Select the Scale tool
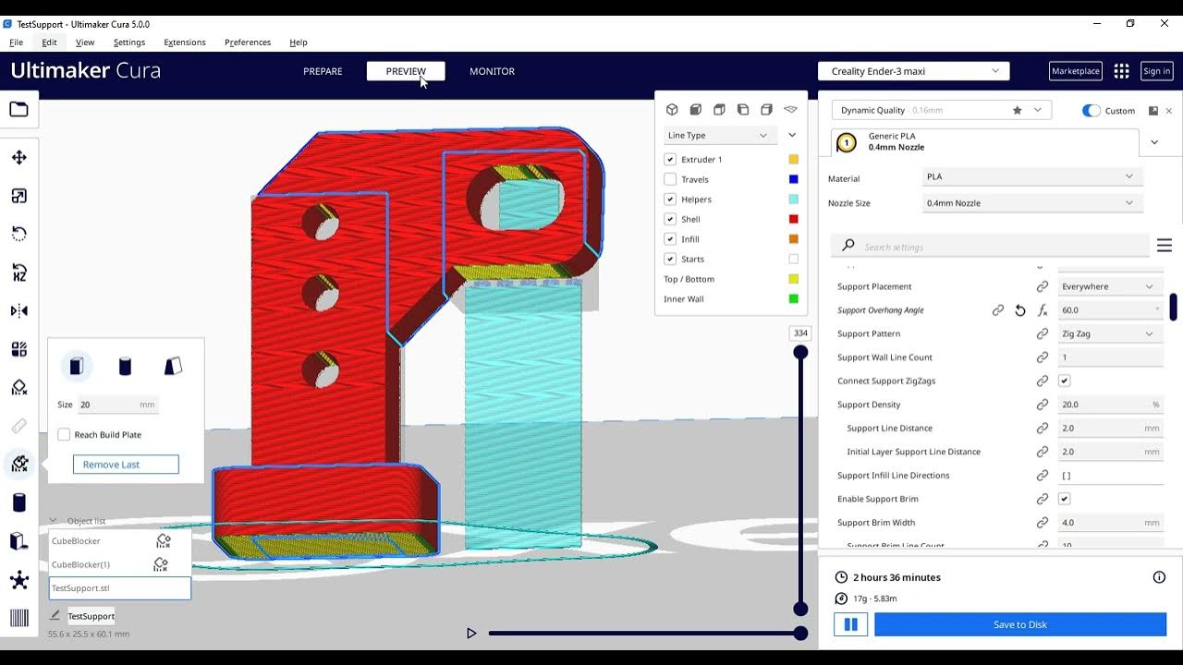 point(18,196)
